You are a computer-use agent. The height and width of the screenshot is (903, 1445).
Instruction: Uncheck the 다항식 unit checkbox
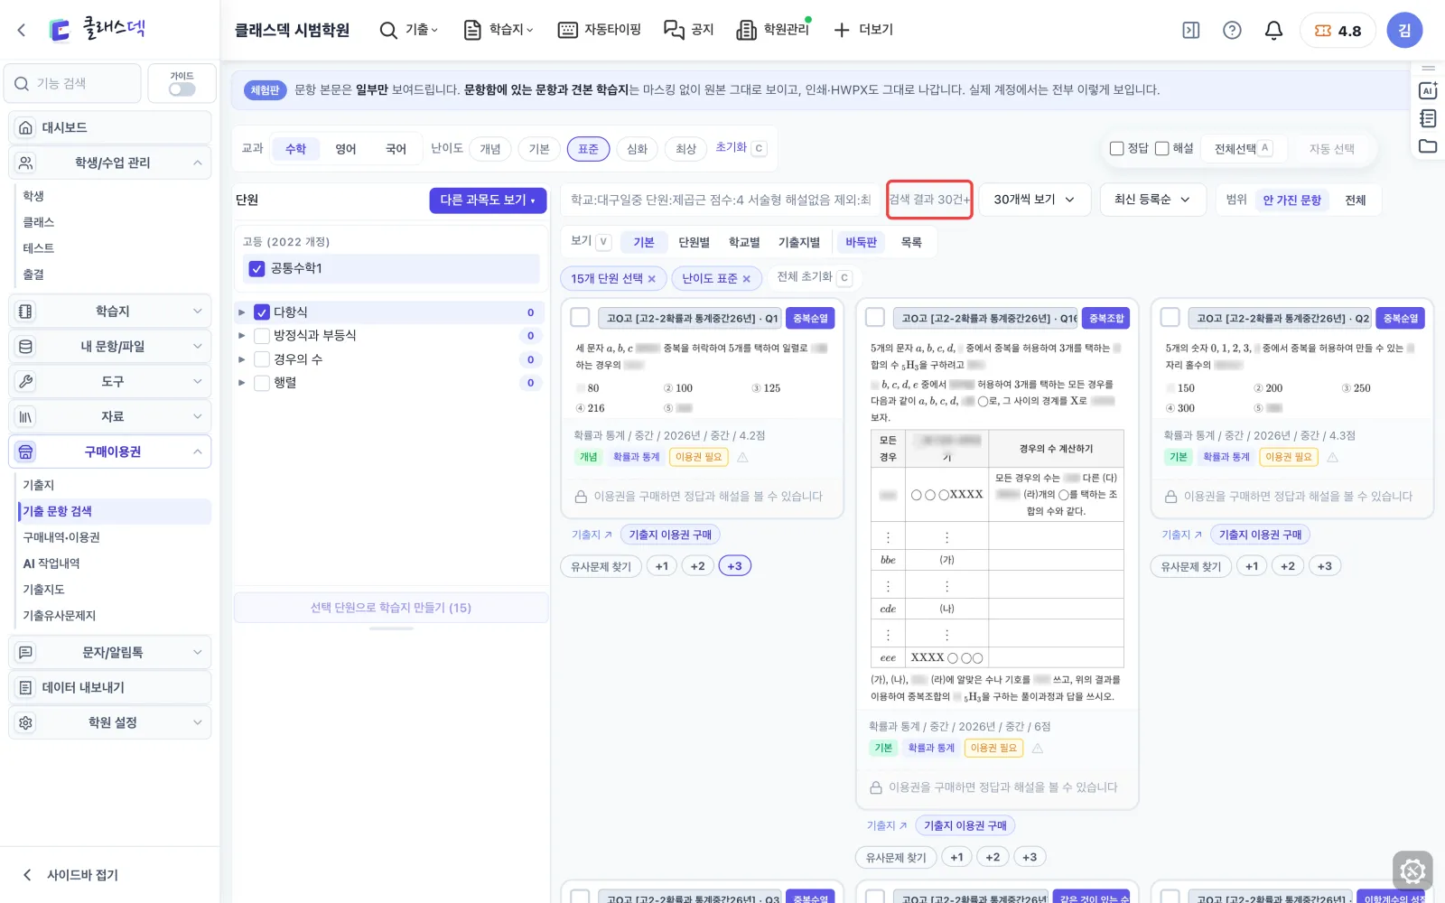coord(262,312)
